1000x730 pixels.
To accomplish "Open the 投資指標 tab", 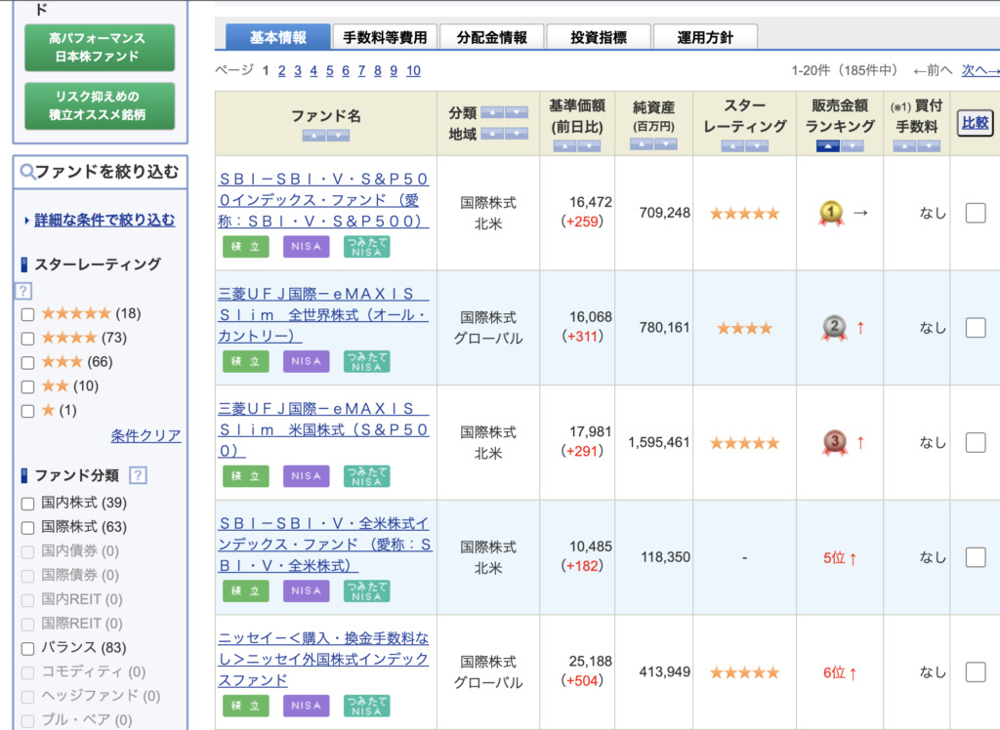I will tap(599, 37).
